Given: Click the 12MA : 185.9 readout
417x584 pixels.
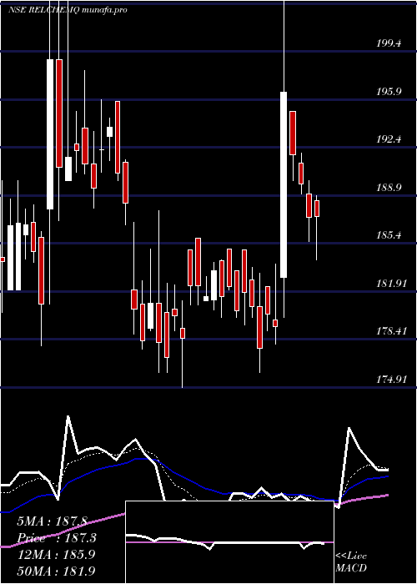Looking at the screenshot, I should coord(56,554).
